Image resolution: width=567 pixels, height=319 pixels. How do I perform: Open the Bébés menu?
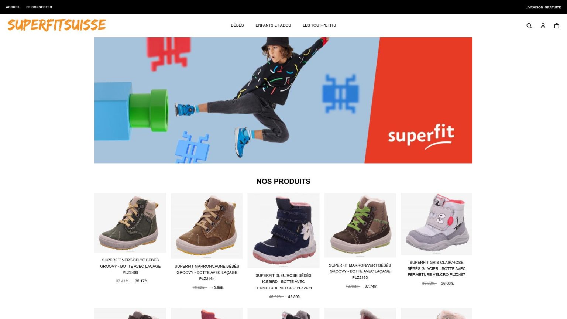click(237, 25)
